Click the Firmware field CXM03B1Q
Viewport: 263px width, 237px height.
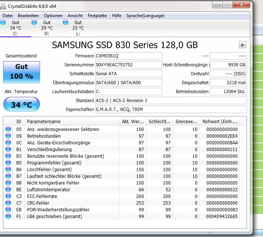(x=128, y=56)
